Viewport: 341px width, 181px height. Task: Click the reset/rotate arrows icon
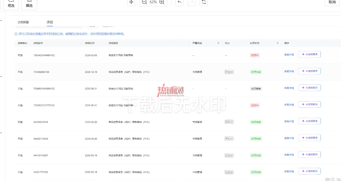coord(204,2)
